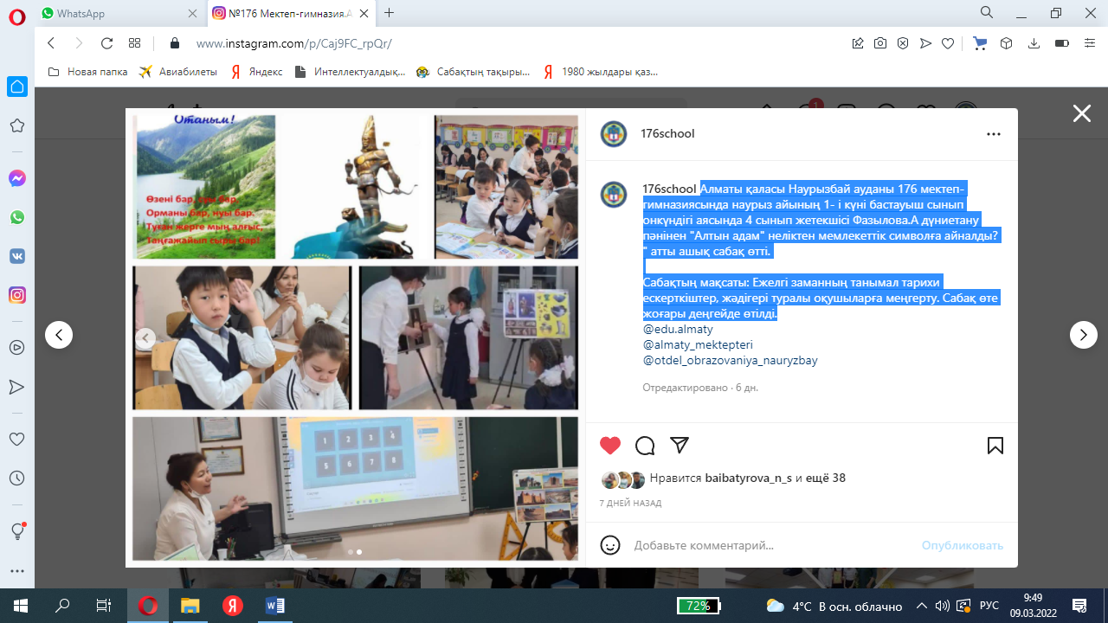Close the Instagram post overlay

click(x=1081, y=113)
